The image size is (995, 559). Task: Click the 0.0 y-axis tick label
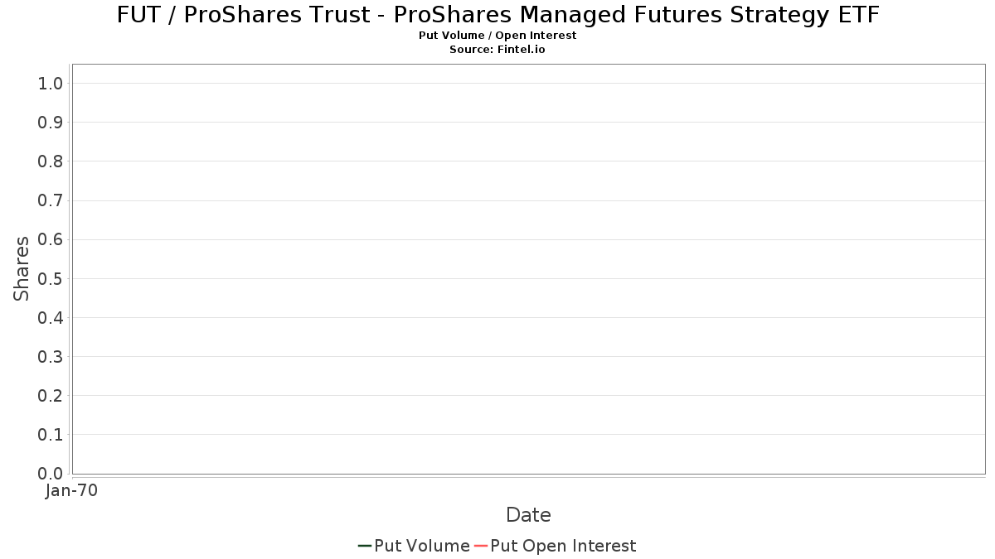51,474
